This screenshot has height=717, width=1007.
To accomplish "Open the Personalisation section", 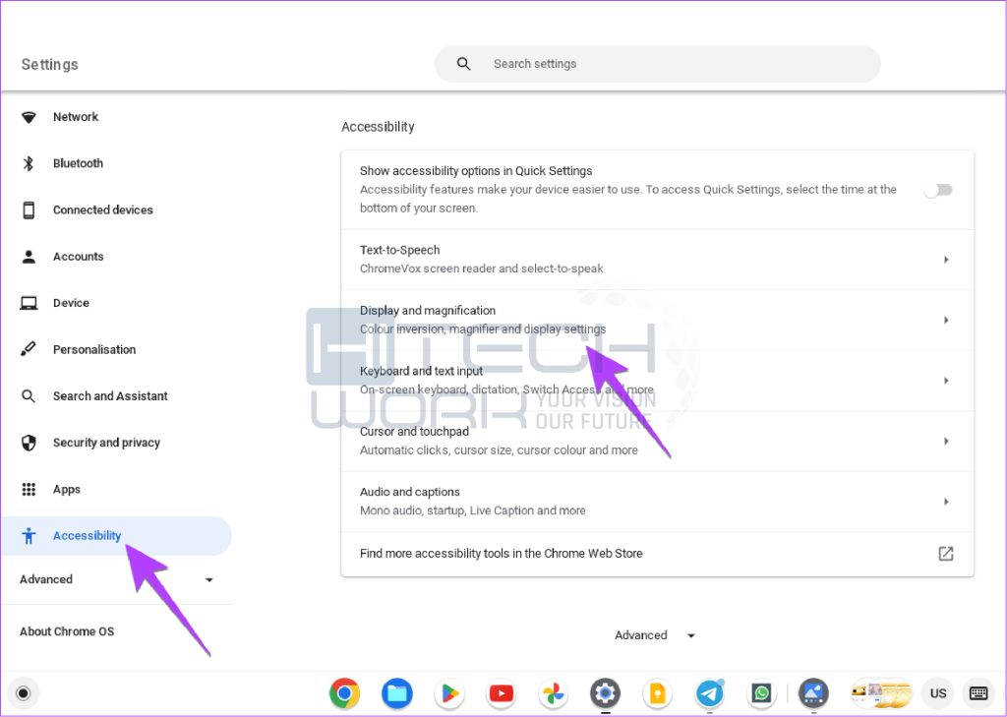I will [94, 349].
